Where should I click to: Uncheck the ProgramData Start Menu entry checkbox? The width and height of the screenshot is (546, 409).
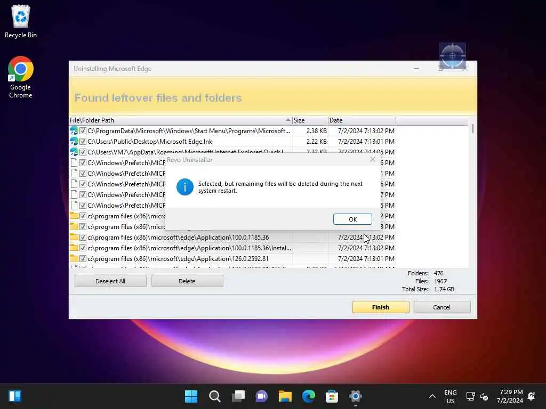pos(83,131)
